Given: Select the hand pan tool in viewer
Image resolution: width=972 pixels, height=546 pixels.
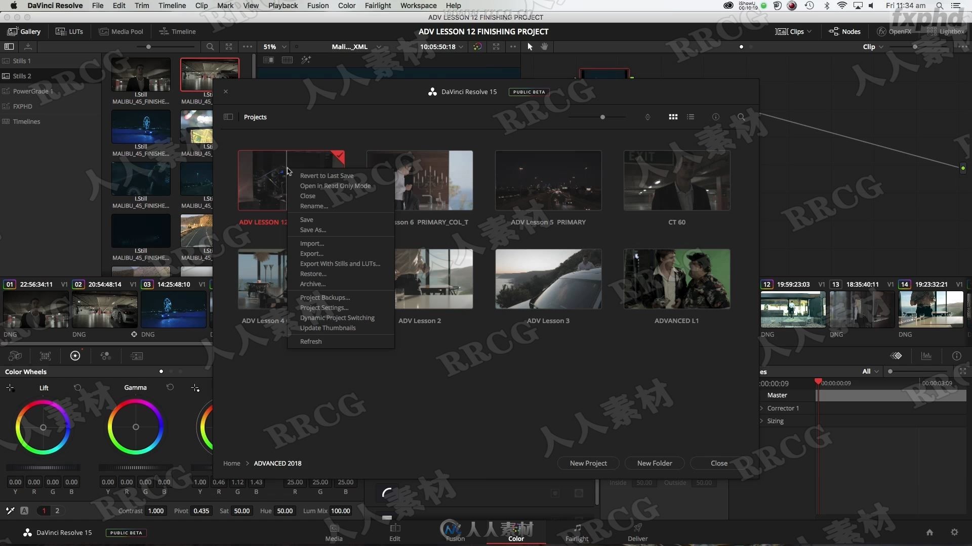Looking at the screenshot, I should click(x=545, y=47).
